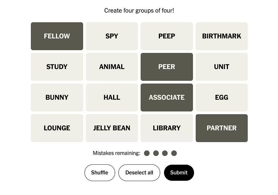Submit the selected four words
Screen dimensions: 278x195
[179, 173]
